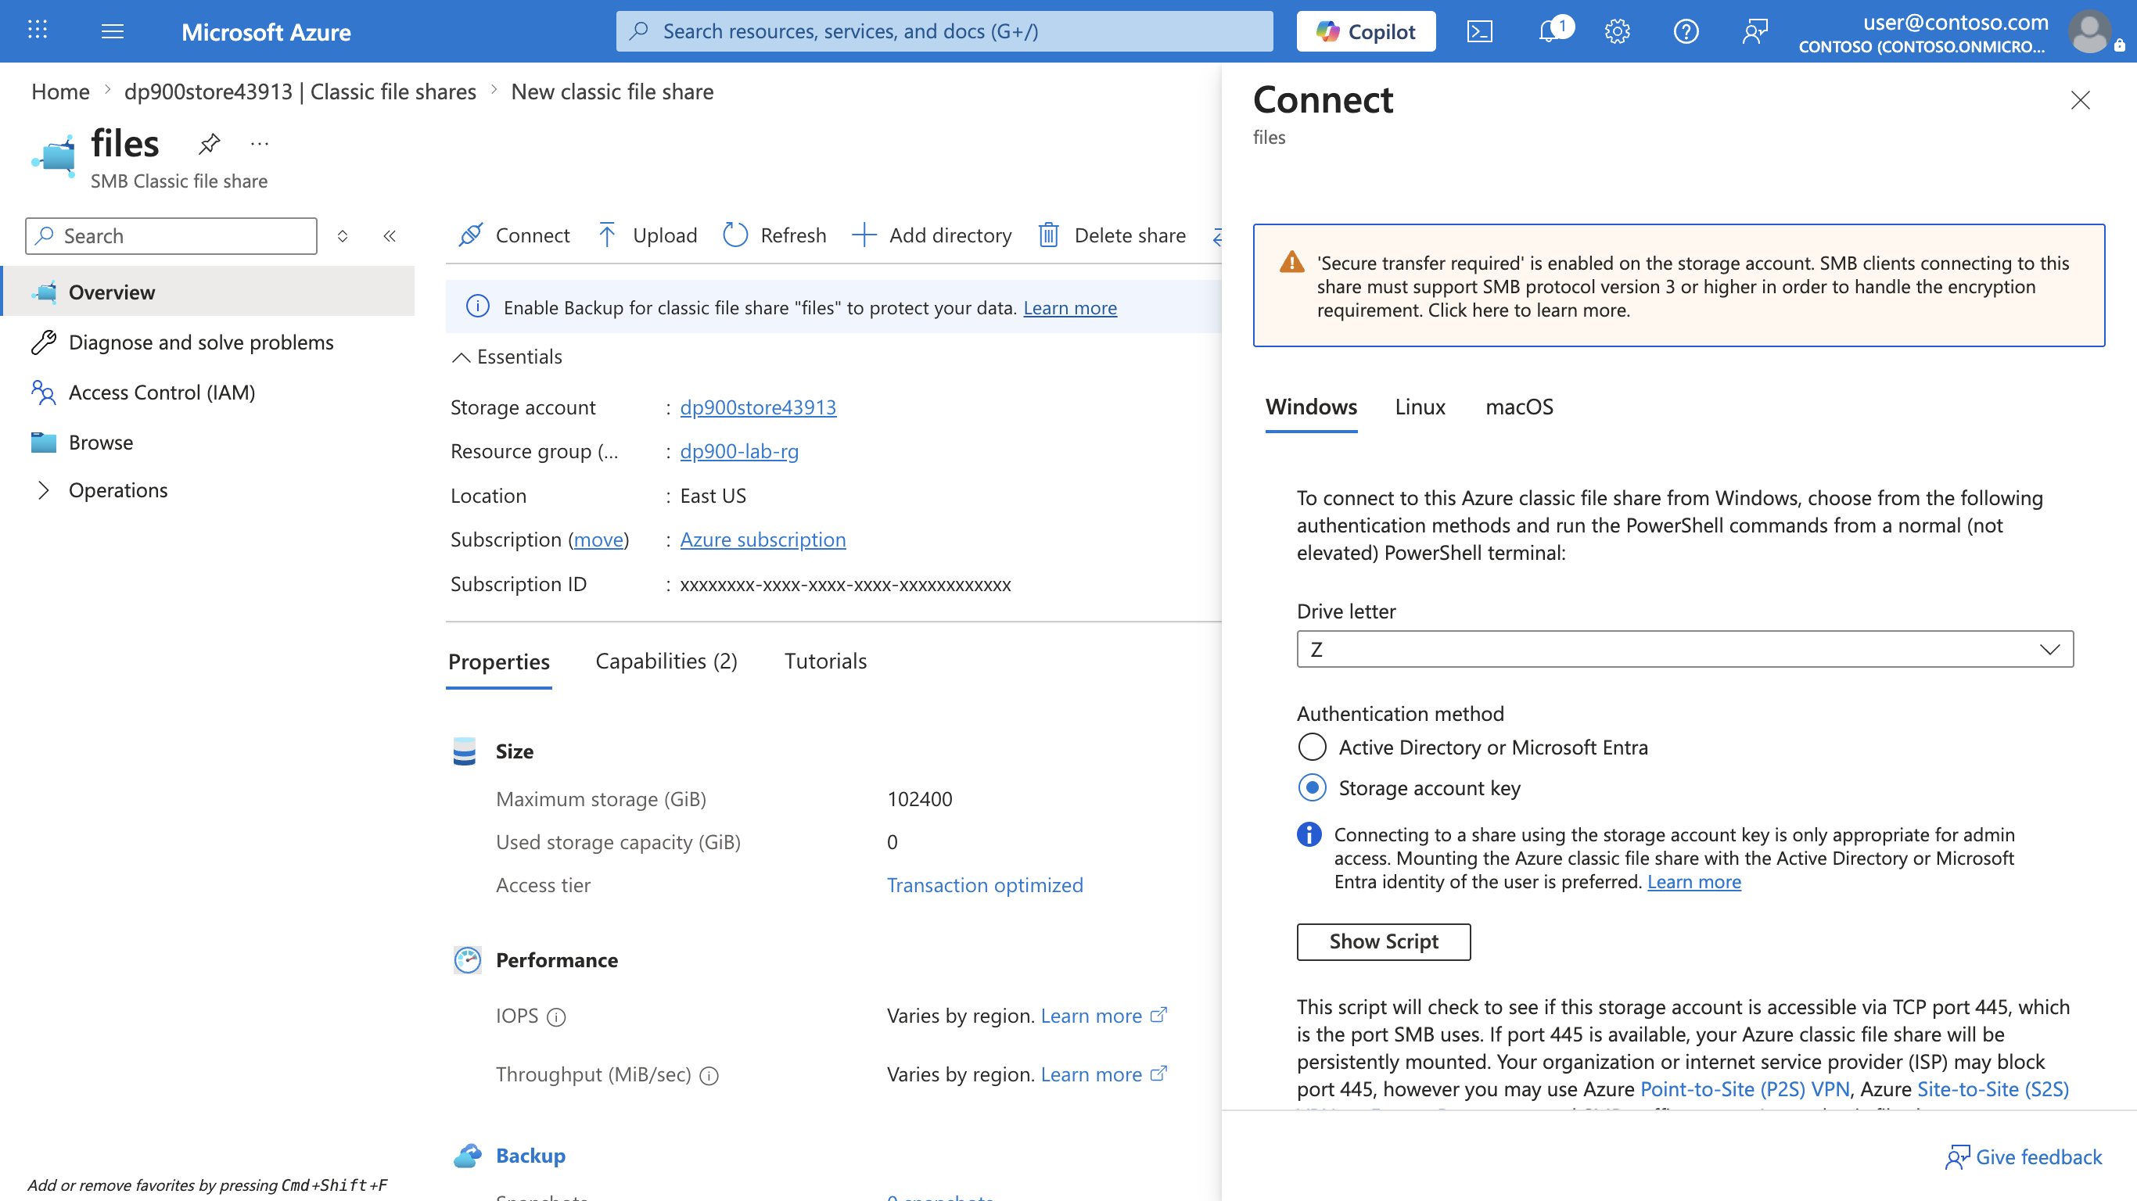
Task: Open Classic file shares breadcrumb
Action: (x=300, y=91)
